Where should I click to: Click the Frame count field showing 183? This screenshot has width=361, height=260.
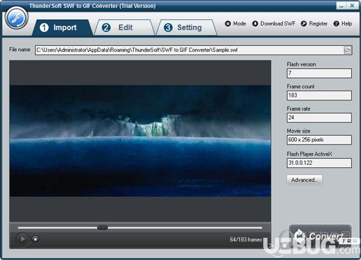[319, 95]
